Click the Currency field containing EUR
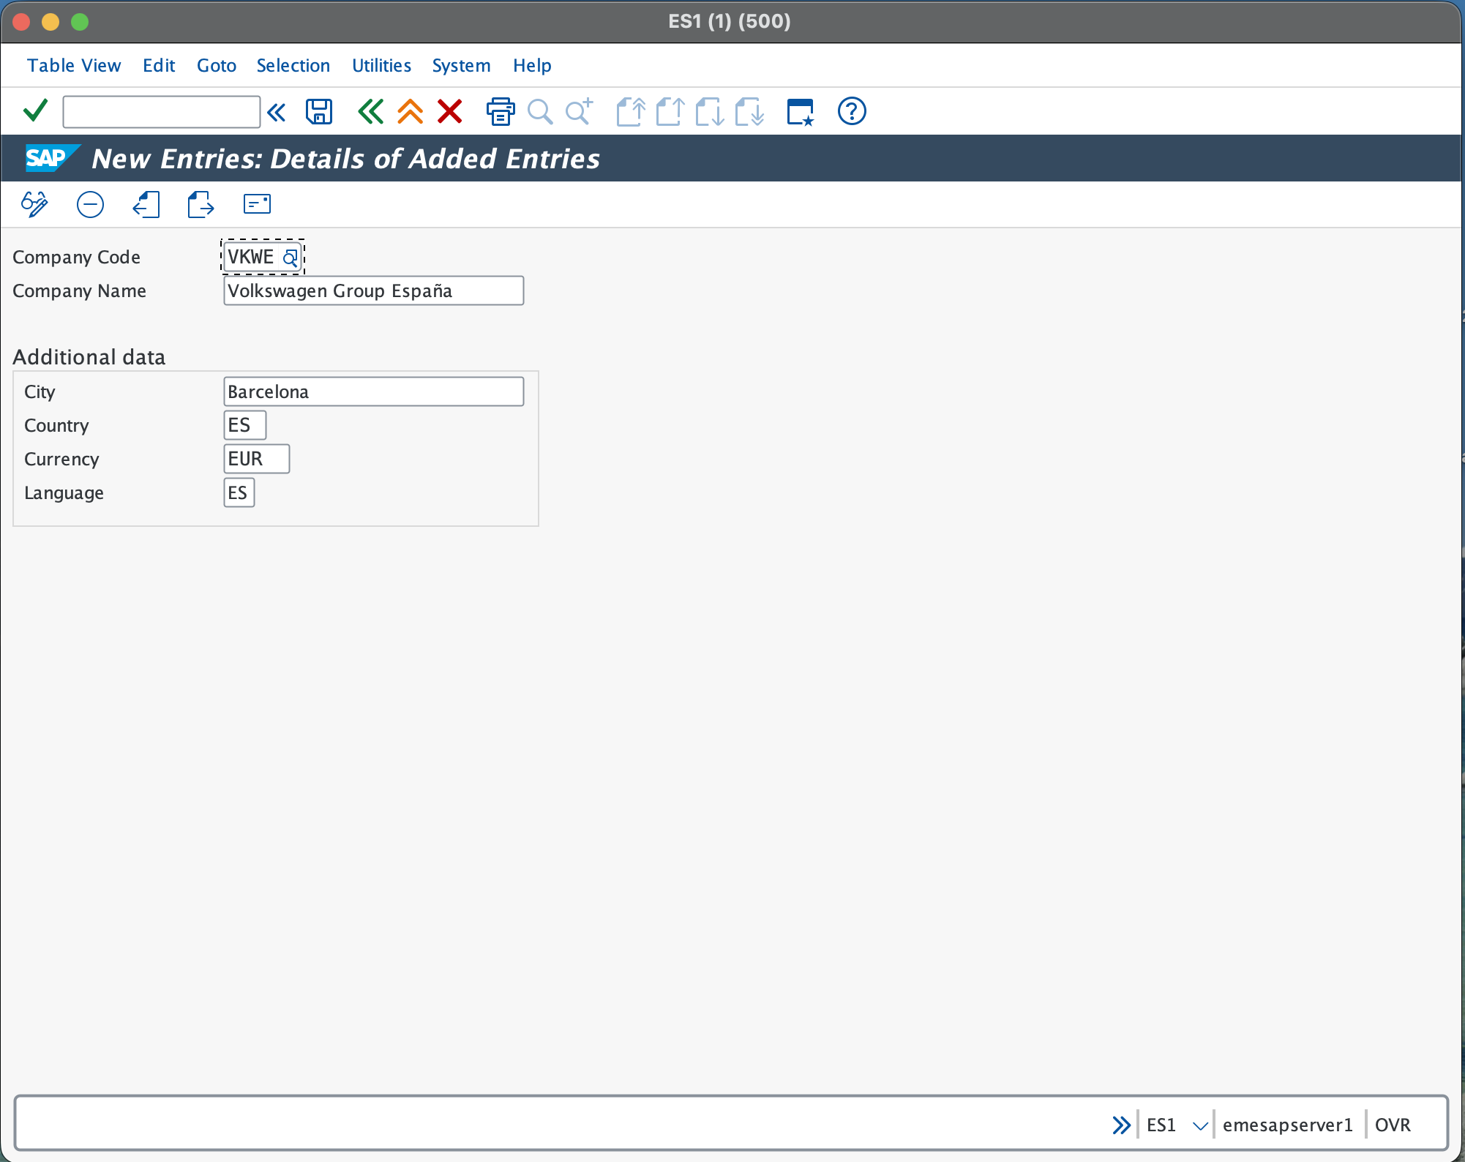Viewport: 1465px width, 1162px height. coord(257,459)
